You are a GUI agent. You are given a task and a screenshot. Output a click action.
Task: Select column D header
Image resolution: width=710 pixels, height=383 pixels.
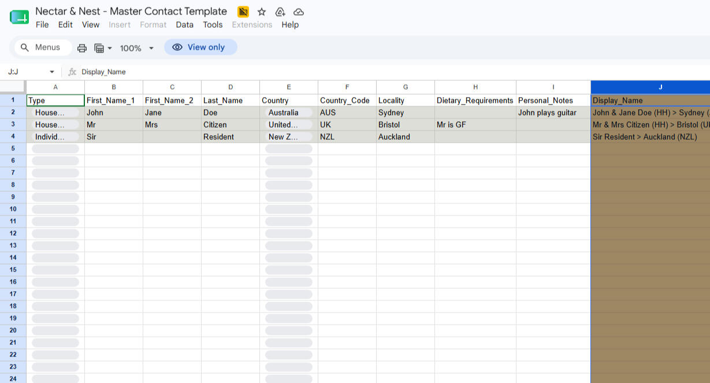231,87
